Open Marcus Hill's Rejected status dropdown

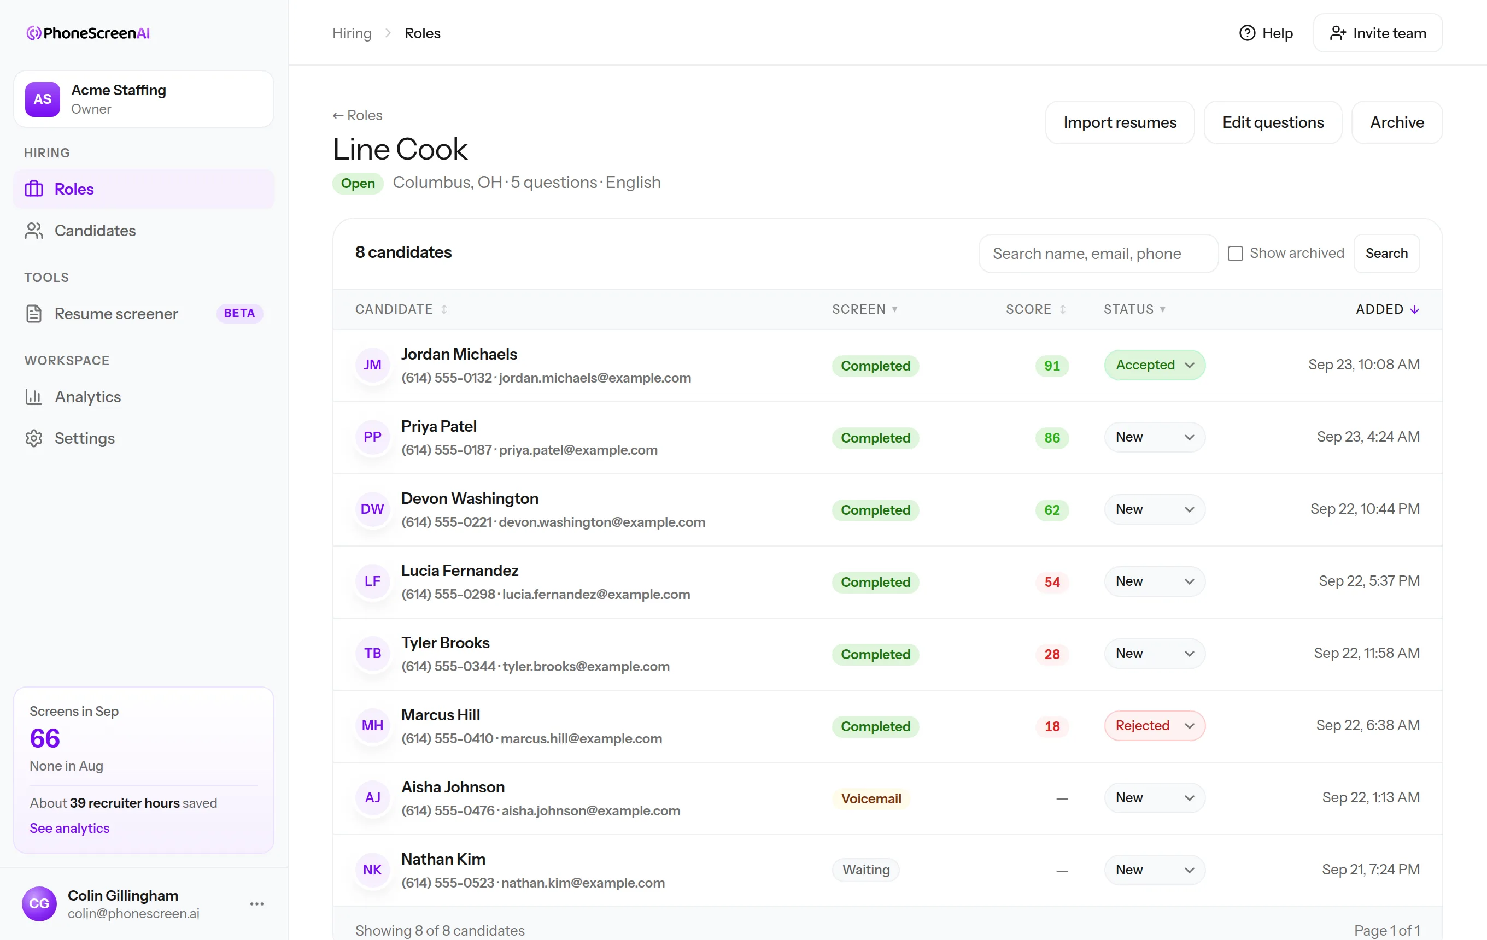click(x=1154, y=725)
